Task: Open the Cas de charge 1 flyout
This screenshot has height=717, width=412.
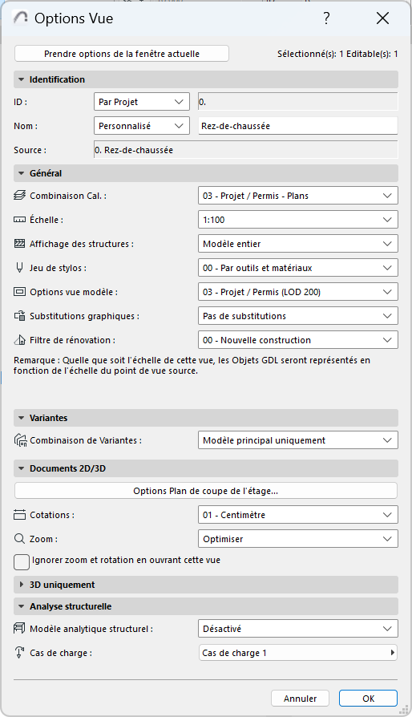Action: pyautogui.click(x=298, y=653)
